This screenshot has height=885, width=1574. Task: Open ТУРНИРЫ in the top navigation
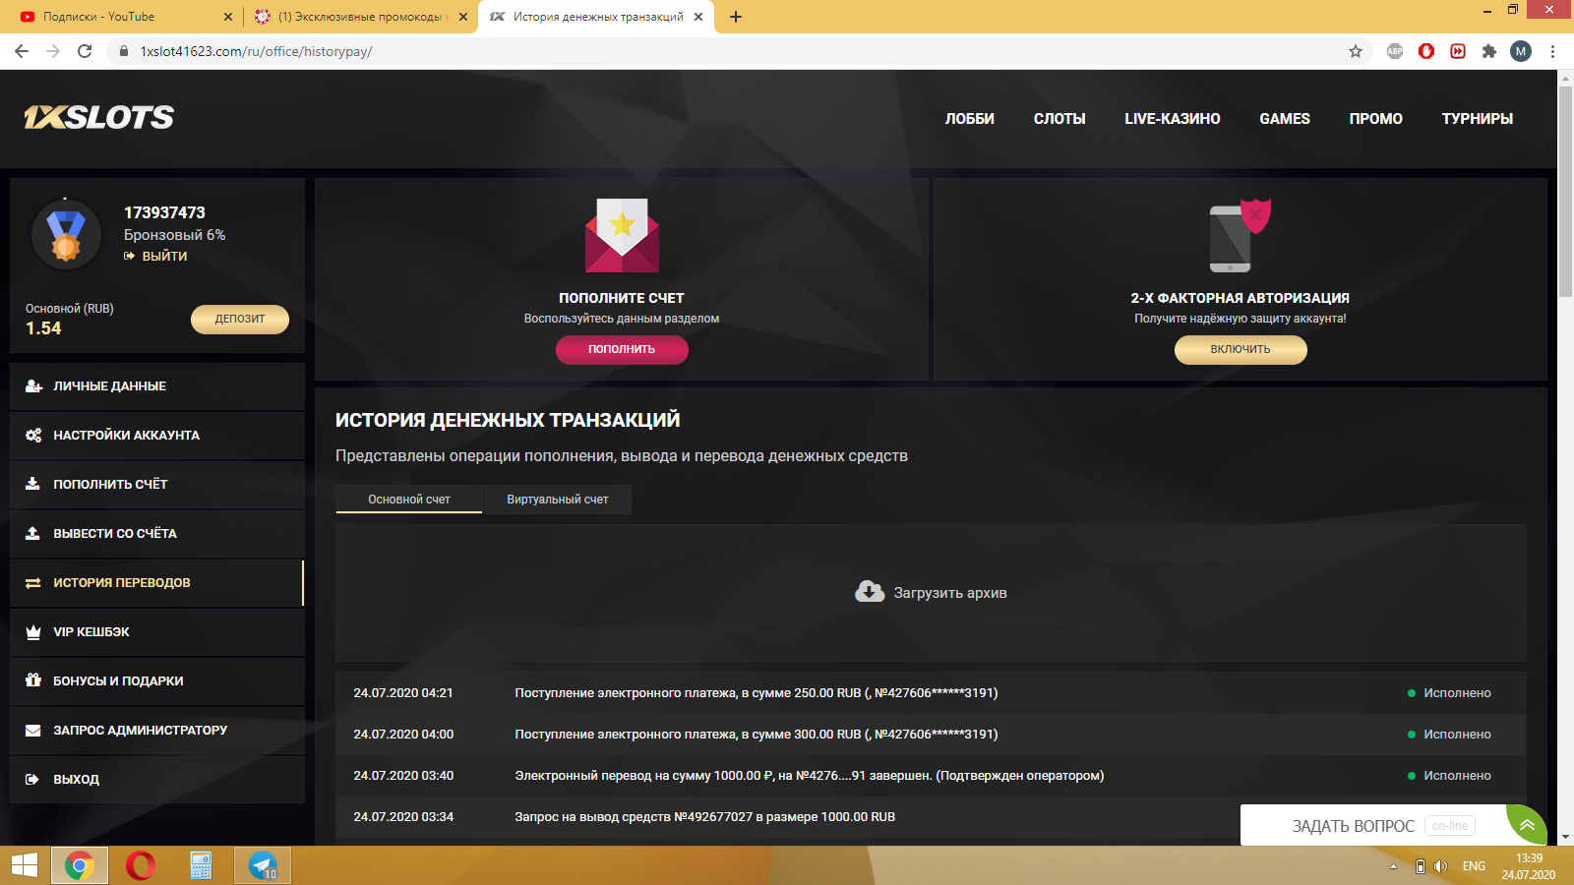pyautogui.click(x=1478, y=119)
